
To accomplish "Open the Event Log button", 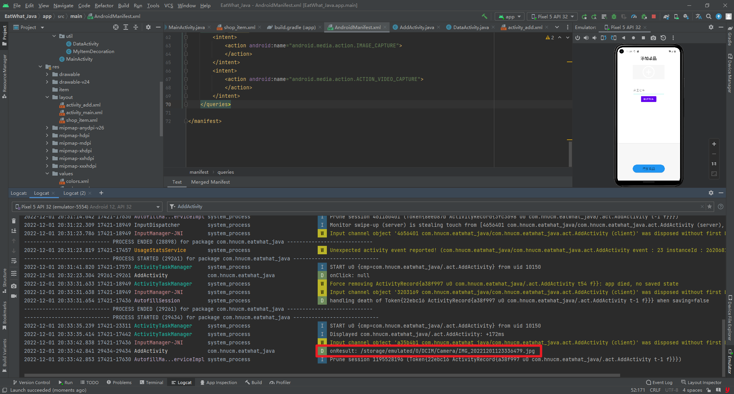I will point(659,383).
